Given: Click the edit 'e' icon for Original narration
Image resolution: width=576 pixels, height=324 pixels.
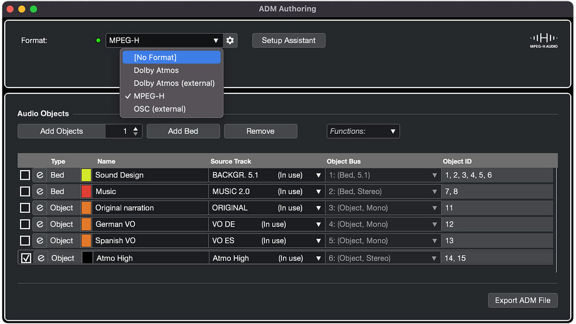Looking at the screenshot, I should tap(40, 208).
